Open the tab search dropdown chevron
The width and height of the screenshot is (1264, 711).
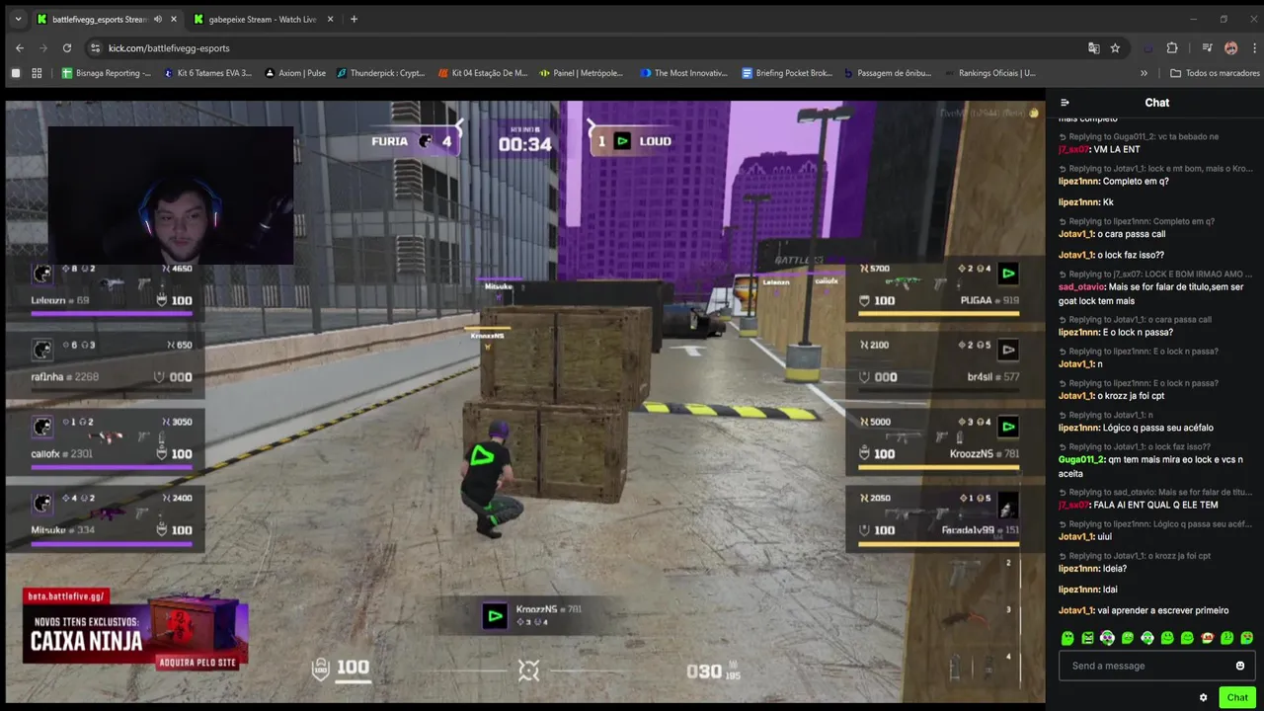click(x=18, y=19)
